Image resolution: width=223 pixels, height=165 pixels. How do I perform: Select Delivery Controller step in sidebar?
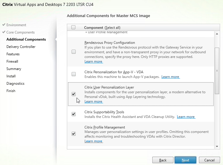(x=21, y=47)
